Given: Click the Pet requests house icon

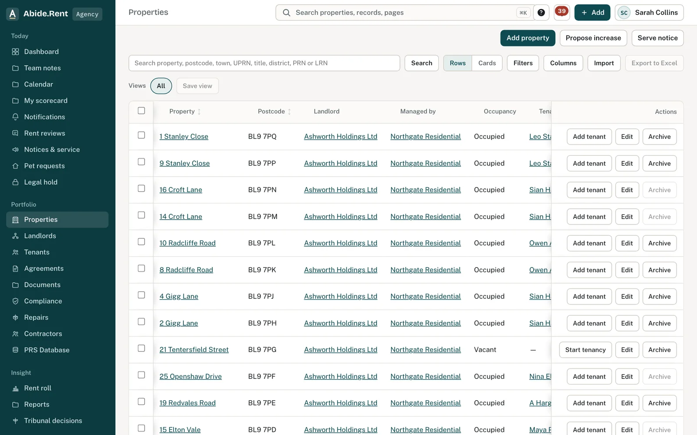Looking at the screenshot, I should [15, 166].
